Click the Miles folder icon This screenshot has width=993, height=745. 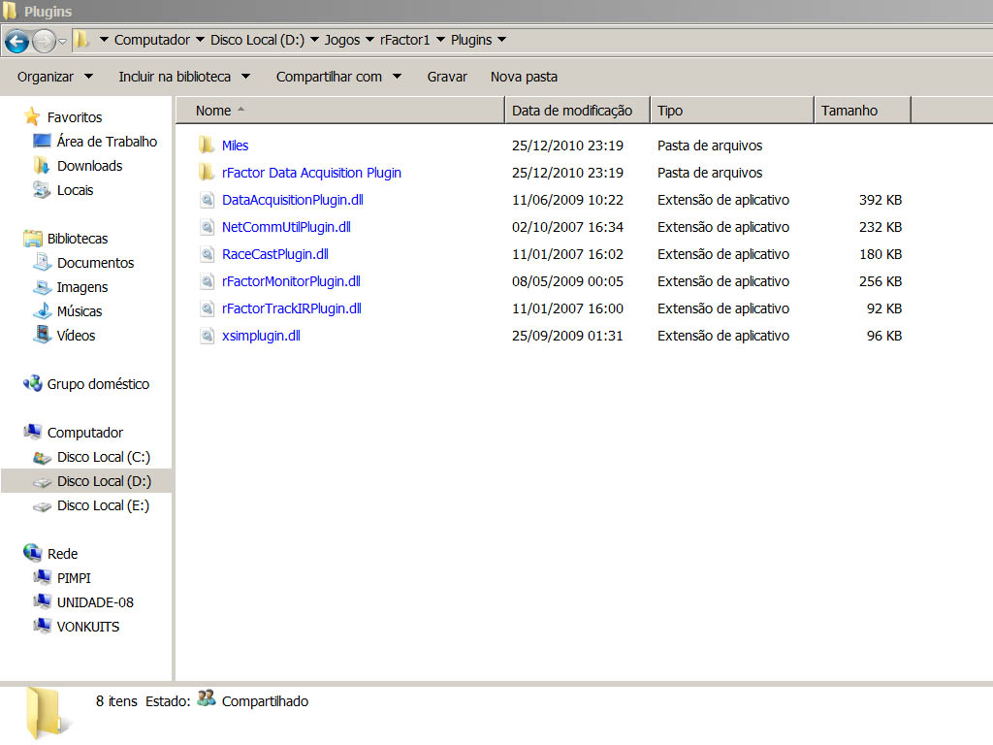tap(206, 146)
